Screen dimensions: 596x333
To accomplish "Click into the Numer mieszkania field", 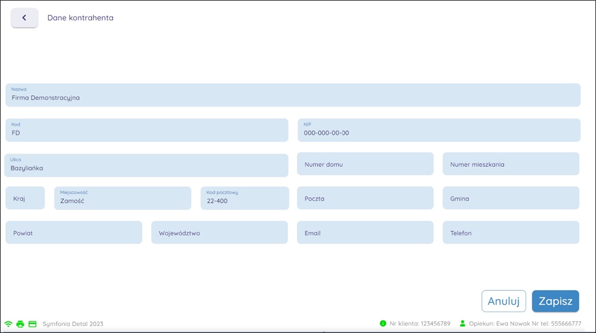I will coord(510,164).
